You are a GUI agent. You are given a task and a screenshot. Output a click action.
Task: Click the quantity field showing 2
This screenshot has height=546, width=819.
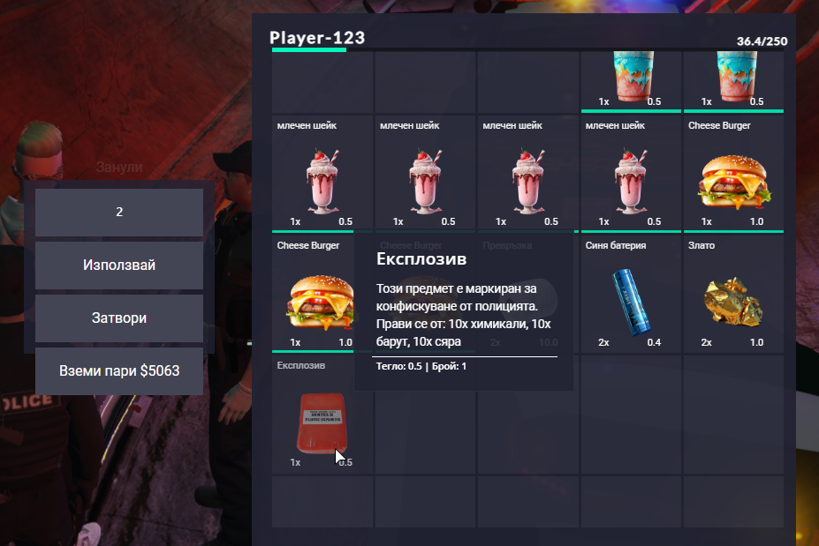119,212
